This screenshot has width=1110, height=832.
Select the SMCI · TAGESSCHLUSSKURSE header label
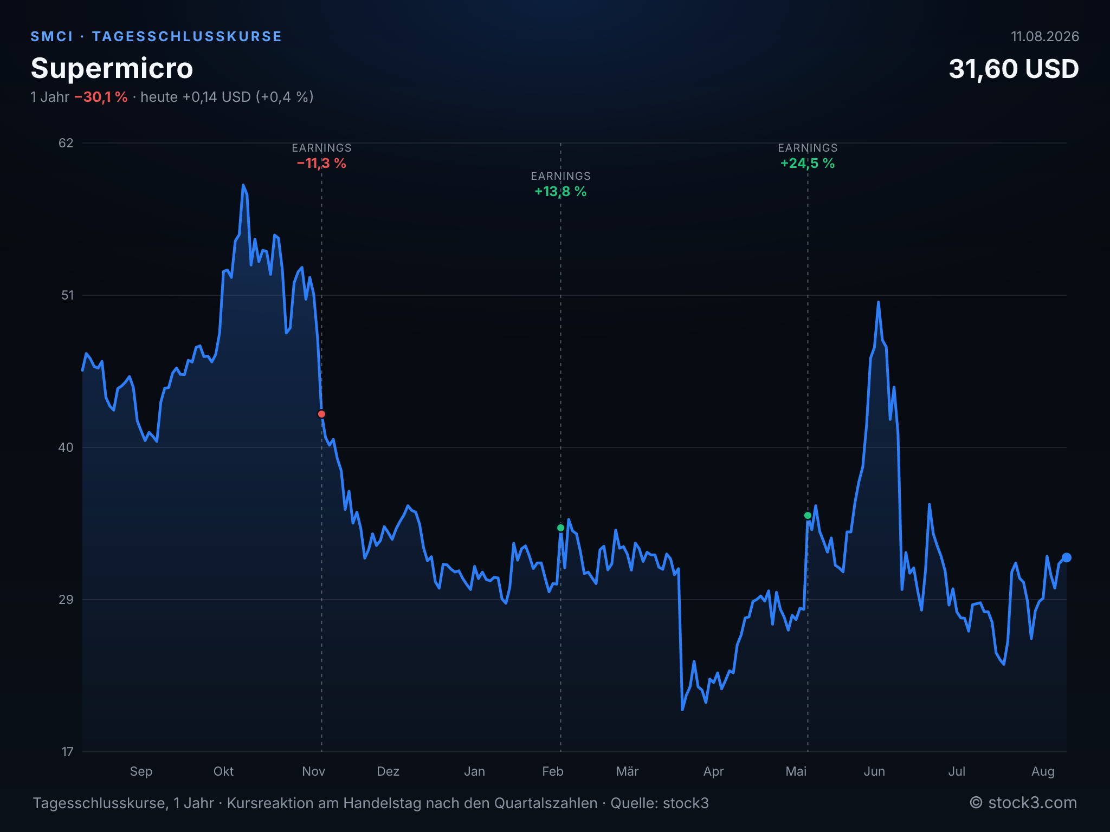[x=156, y=36]
